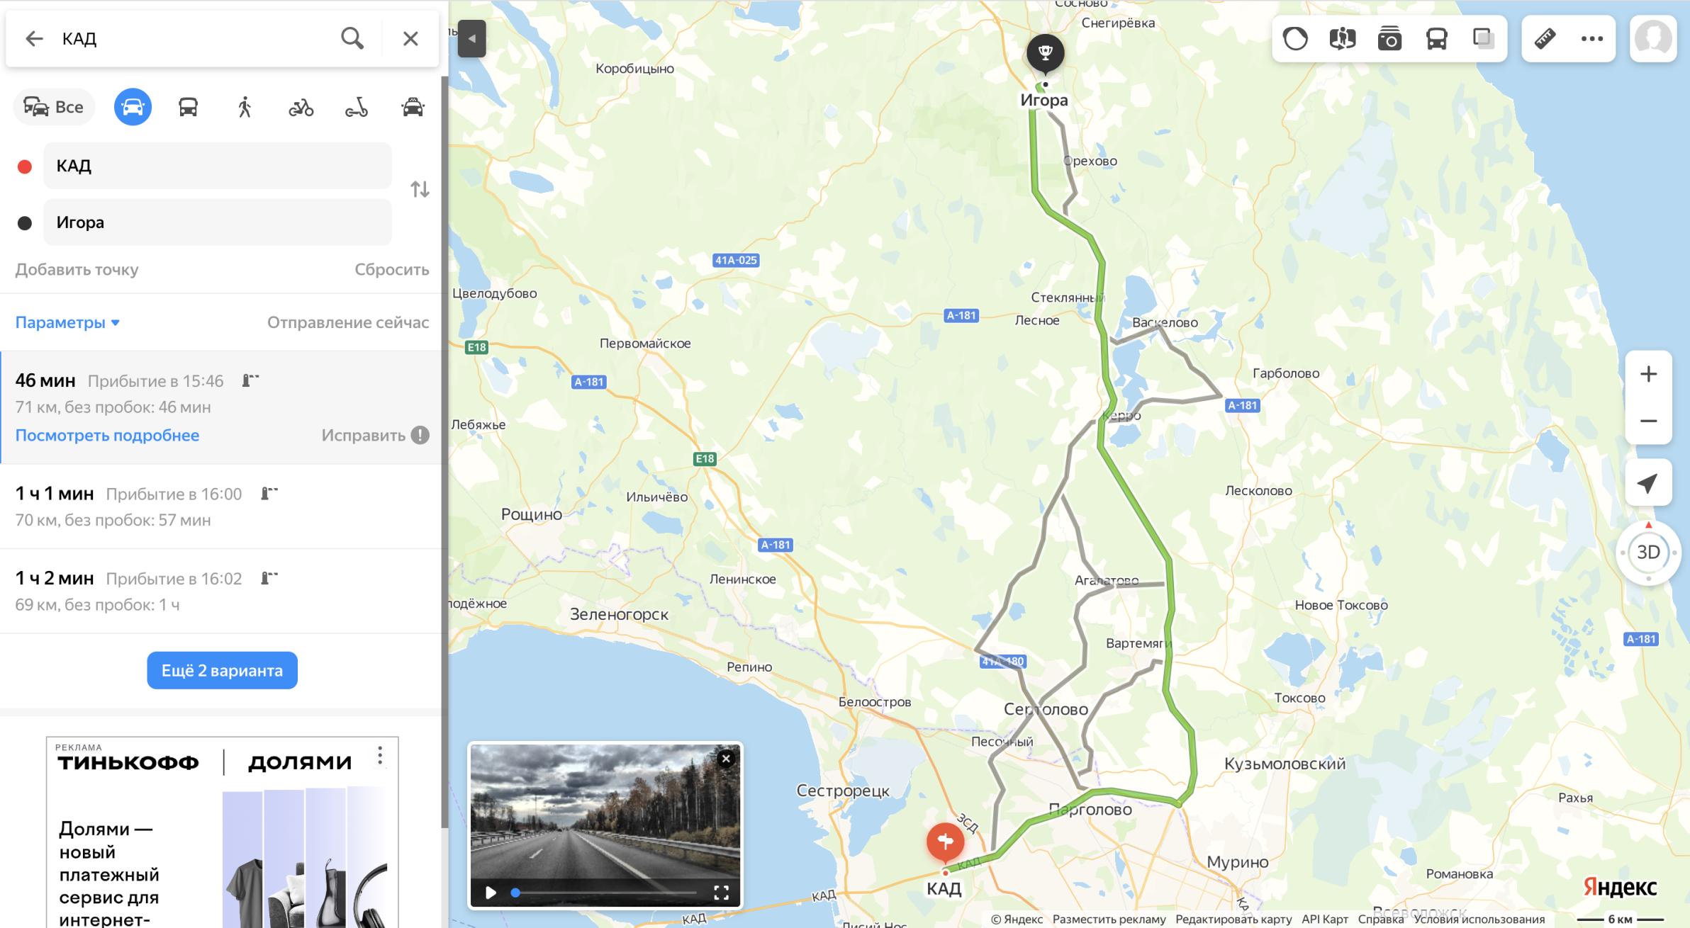Select bicycle route mode

[x=301, y=108]
